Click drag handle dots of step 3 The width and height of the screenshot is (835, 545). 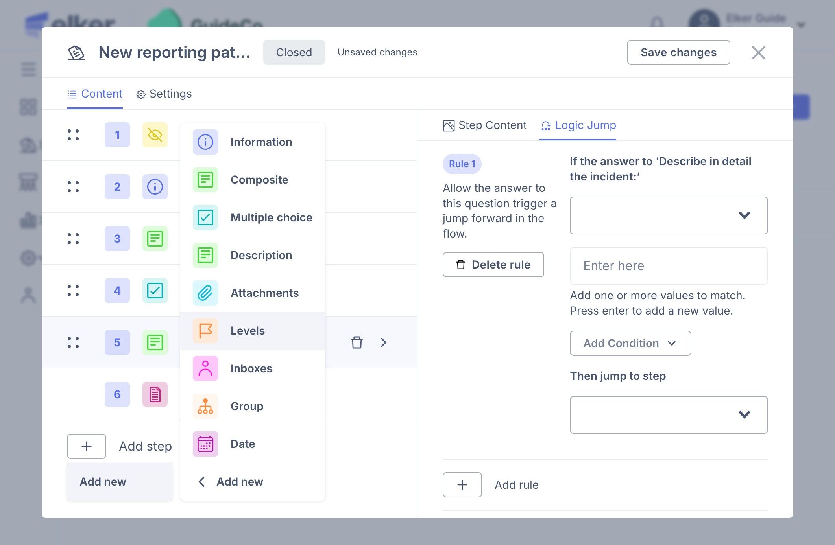click(73, 239)
